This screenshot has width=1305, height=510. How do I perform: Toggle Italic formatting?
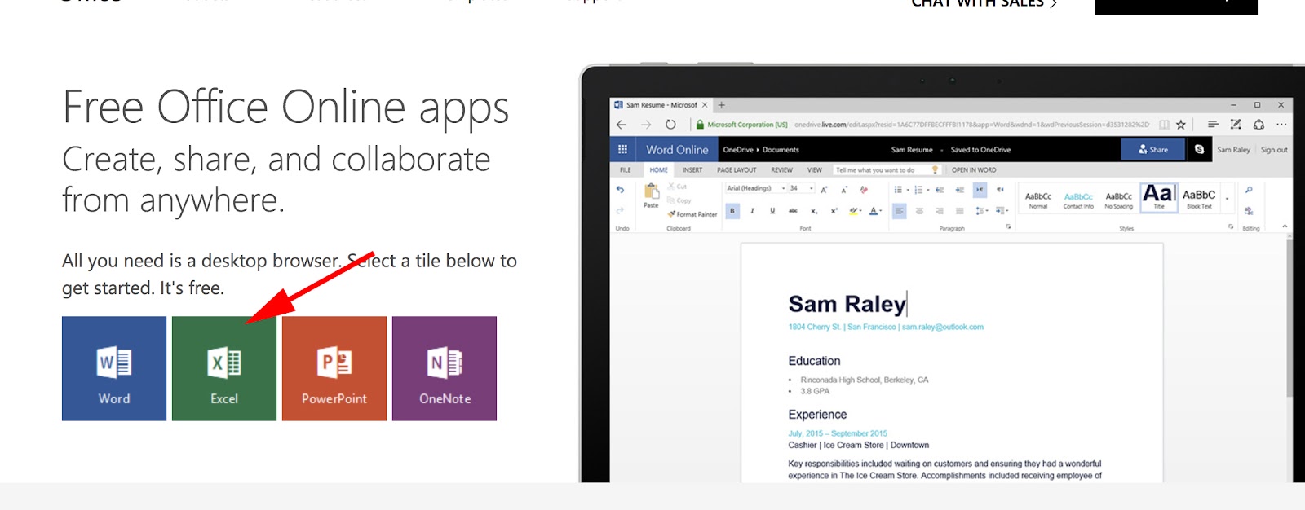pos(752,211)
